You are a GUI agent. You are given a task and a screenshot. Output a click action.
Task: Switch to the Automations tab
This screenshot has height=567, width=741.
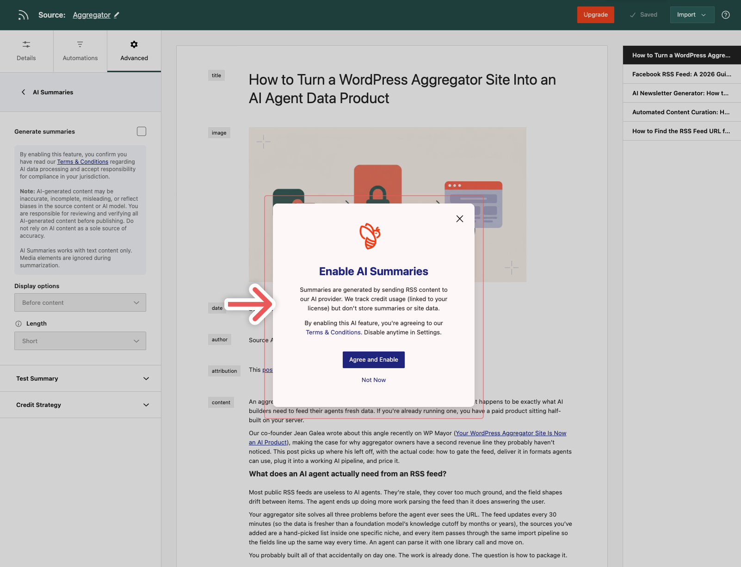click(80, 51)
